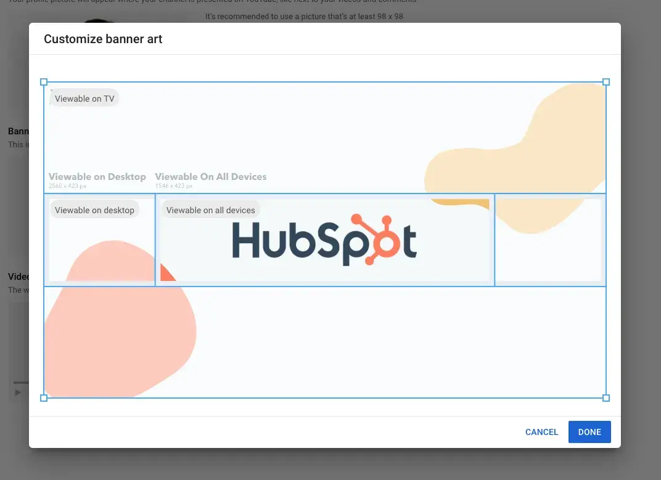
Task: Click the play icon in background video preview
Action: 18,393
